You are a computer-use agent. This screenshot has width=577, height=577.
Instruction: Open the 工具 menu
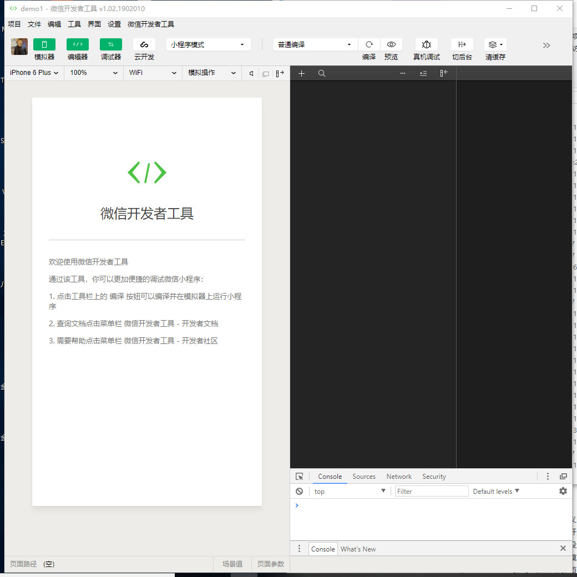(74, 24)
